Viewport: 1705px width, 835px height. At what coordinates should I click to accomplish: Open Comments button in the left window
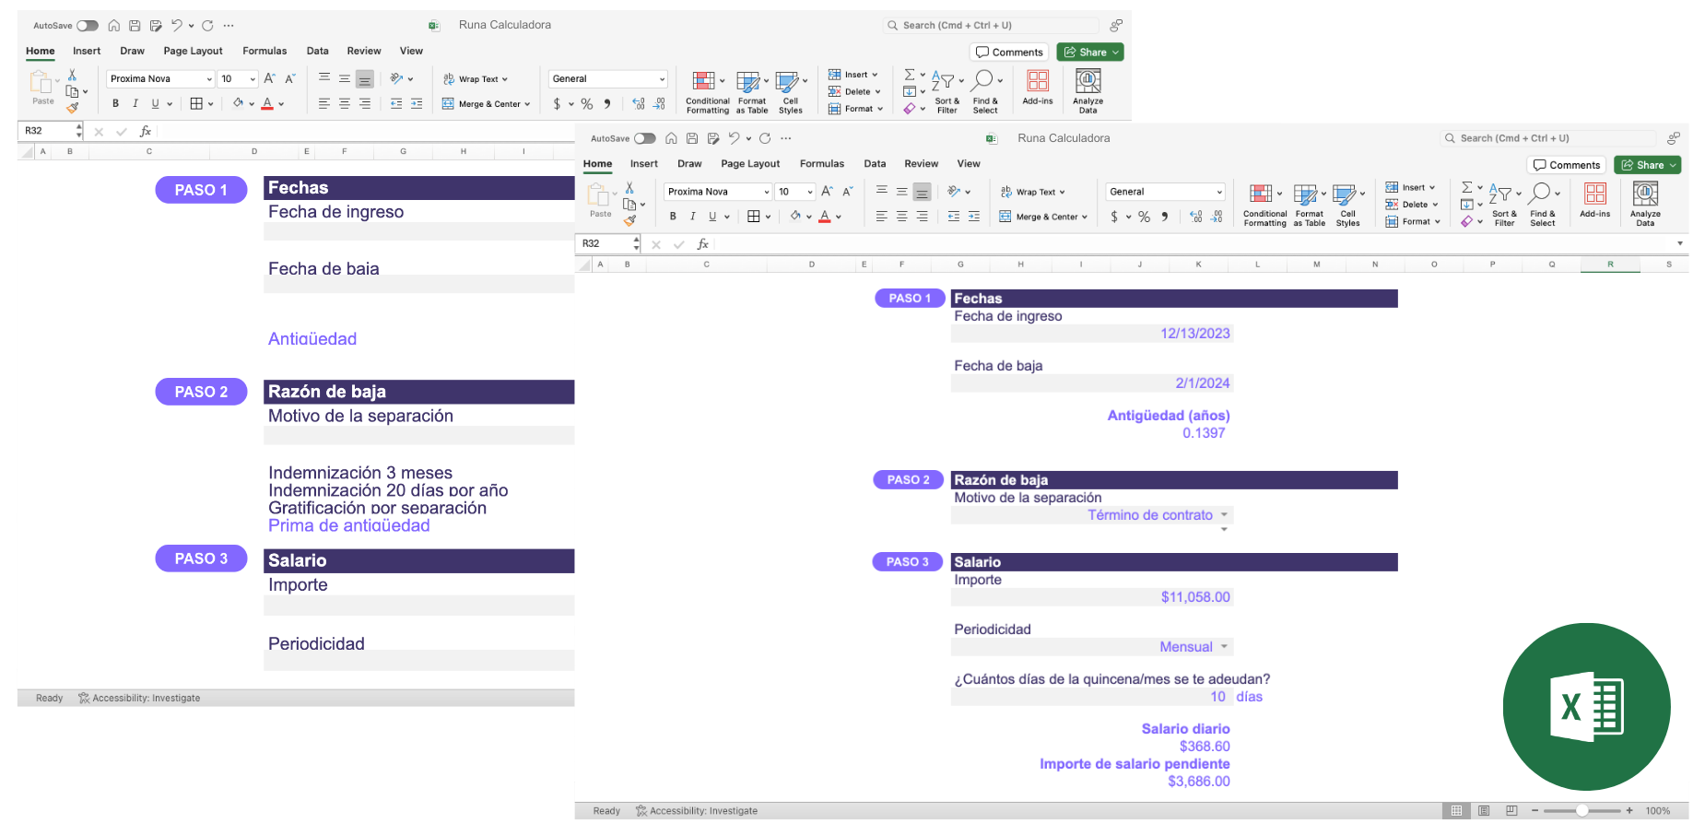[1009, 53]
